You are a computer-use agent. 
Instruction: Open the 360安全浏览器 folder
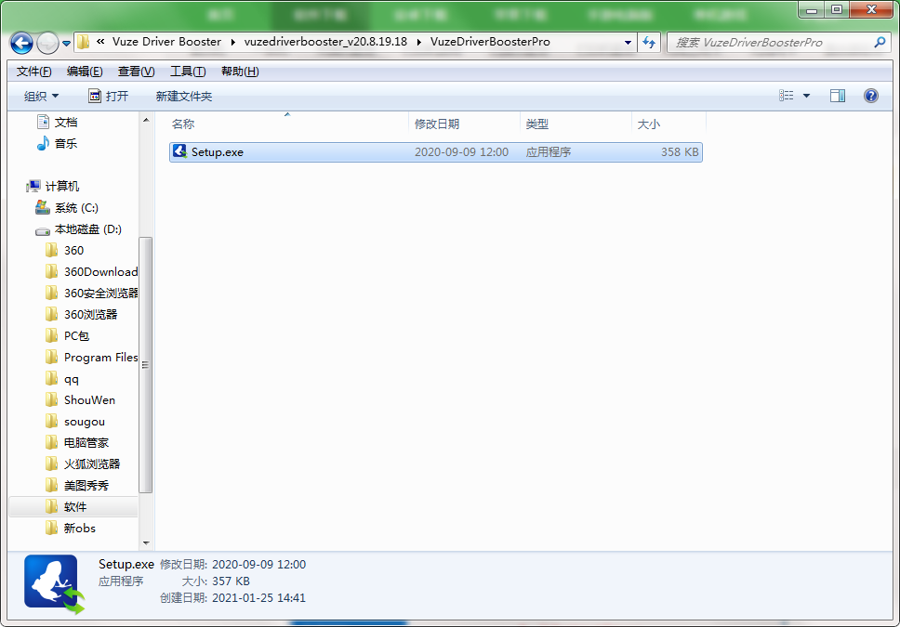click(x=100, y=294)
